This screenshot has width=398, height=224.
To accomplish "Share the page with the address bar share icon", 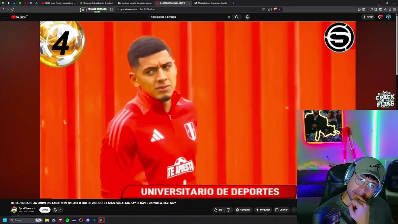I will (x=269, y=9).
